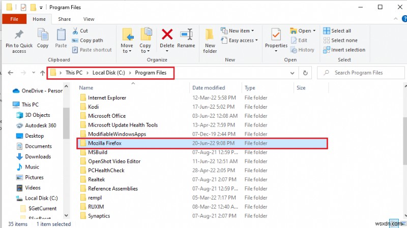Open the Copy to menu
Image resolution: width=407 pixels, height=228 pixels.
pos(146,41)
